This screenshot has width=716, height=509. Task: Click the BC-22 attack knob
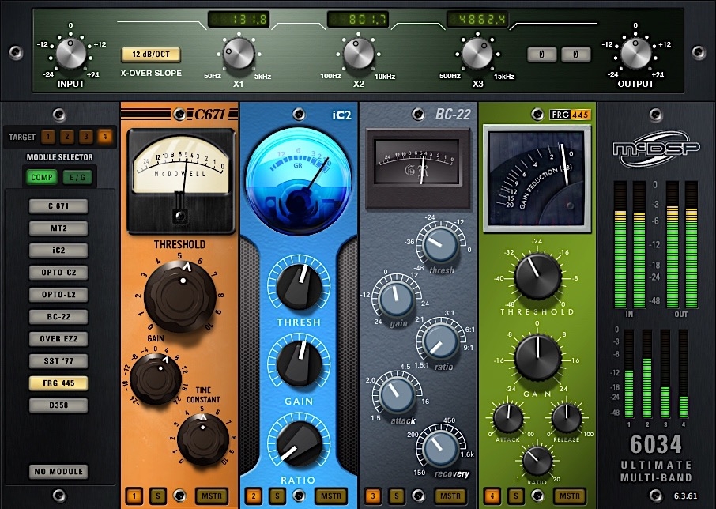397,395
